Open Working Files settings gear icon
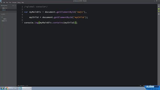The image size is (160, 90). tap(13, 5)
